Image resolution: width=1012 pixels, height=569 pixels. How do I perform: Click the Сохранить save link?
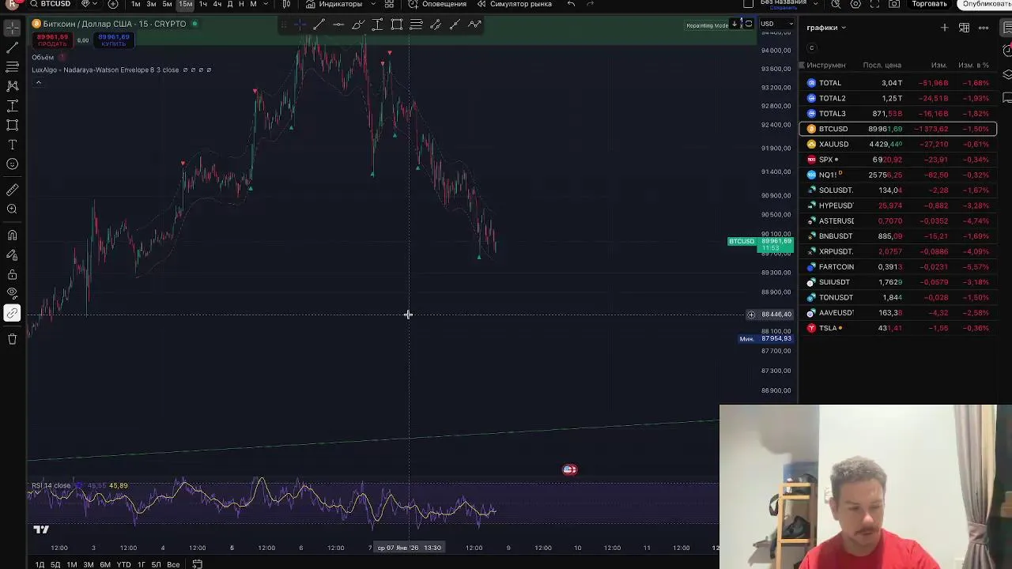(x=784, y=8)
